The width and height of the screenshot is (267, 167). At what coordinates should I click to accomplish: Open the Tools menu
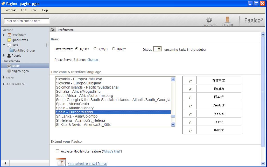[34, 10]
